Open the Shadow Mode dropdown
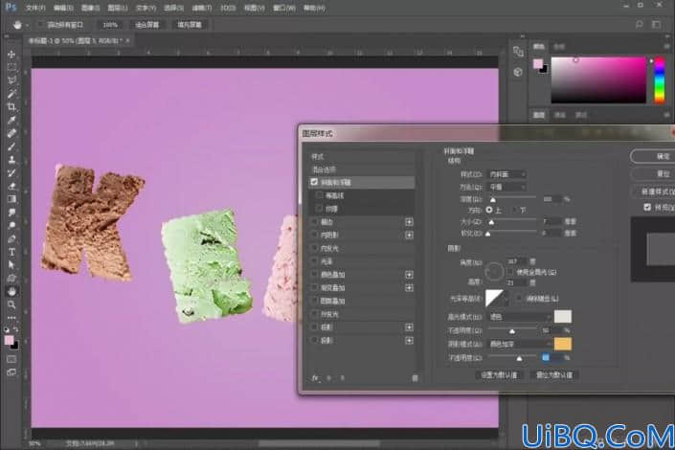 point(520,344)
